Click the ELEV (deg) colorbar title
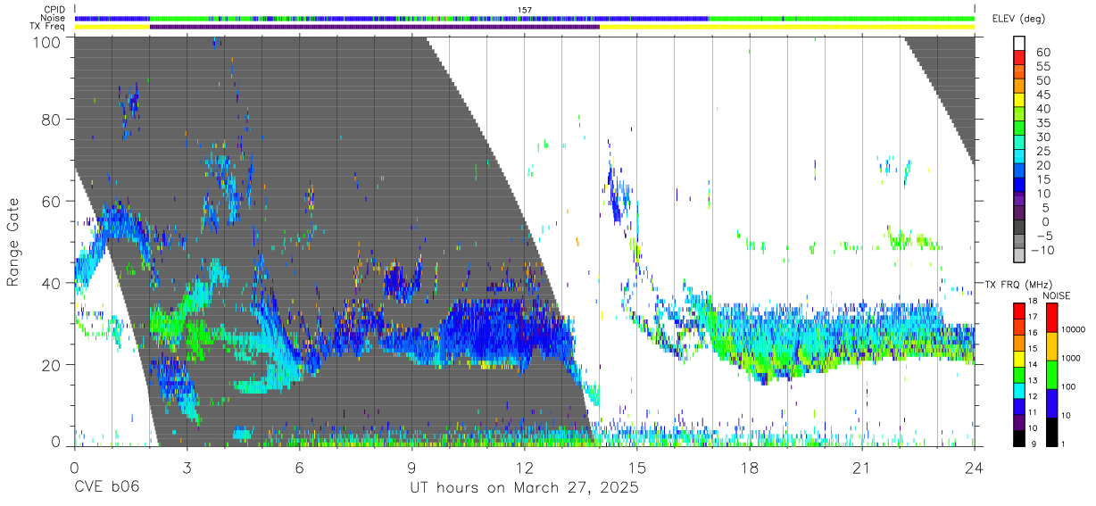The image size is (1096, 506). [1017, 19]
